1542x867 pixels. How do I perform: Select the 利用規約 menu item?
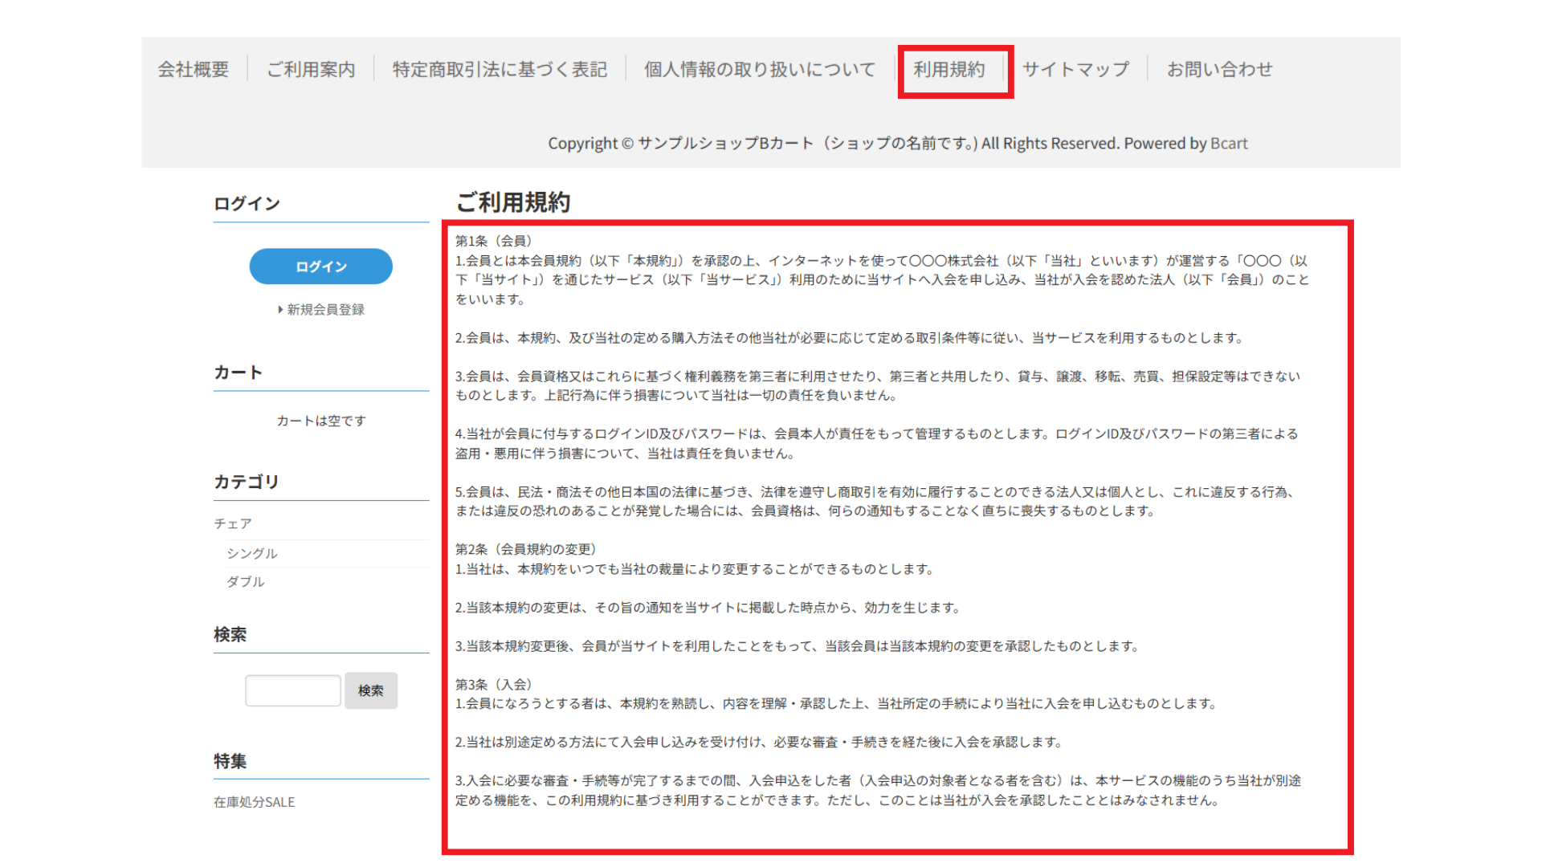[x=948, y=70]
